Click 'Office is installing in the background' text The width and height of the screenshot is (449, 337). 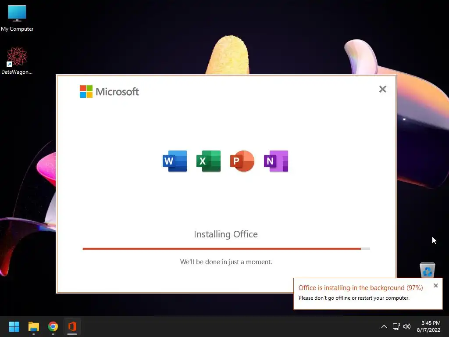coord(360,288)
